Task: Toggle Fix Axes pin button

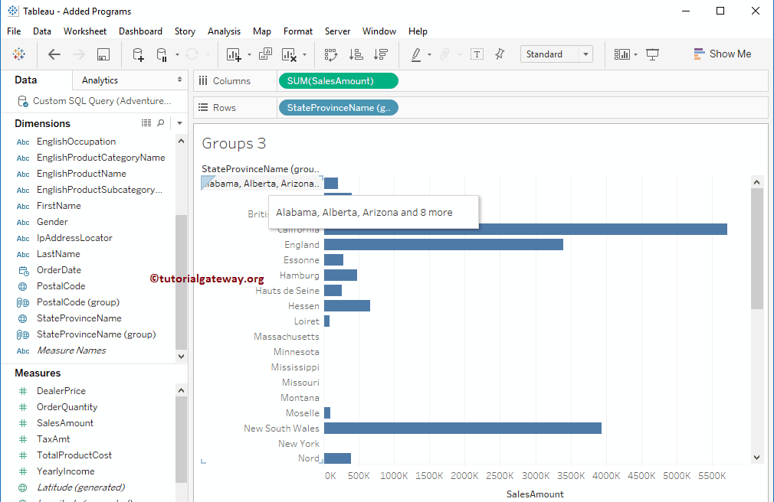Action: coord(500,54)
